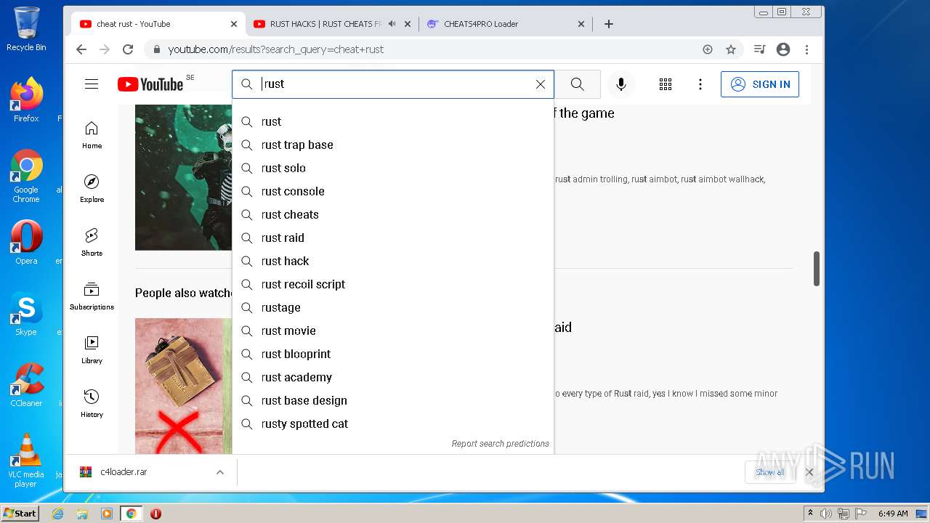The height and width of the screenshot is (523, 930).
Task: Open the skeleton soldier video thumbnail
Action: [x=183, y=177]
